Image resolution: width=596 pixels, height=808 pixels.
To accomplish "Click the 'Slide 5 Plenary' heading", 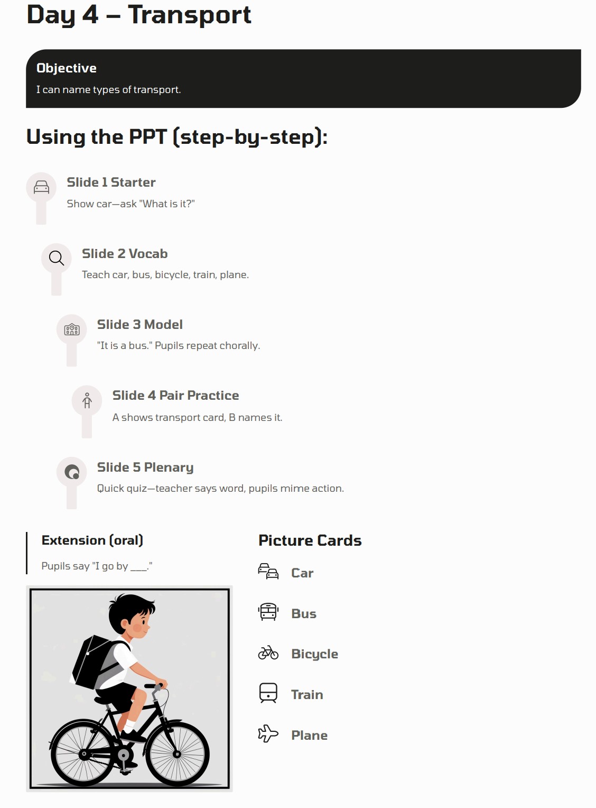I will pyautogui.click(x=145, y=467).
